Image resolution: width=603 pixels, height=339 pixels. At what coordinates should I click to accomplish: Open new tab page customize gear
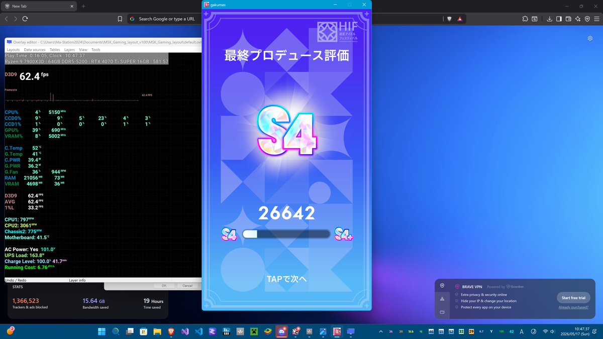pyautogui.click(x=590, y=38)
